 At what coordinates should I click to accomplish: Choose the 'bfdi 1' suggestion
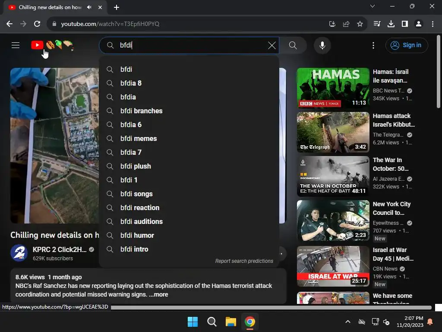(189, 180)
